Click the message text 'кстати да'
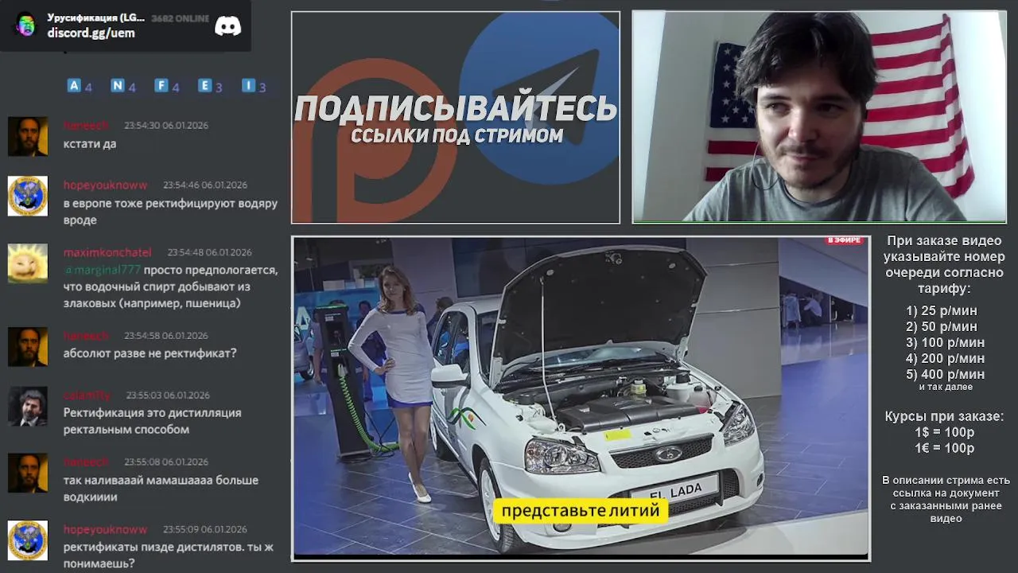 tap(90, 143)
